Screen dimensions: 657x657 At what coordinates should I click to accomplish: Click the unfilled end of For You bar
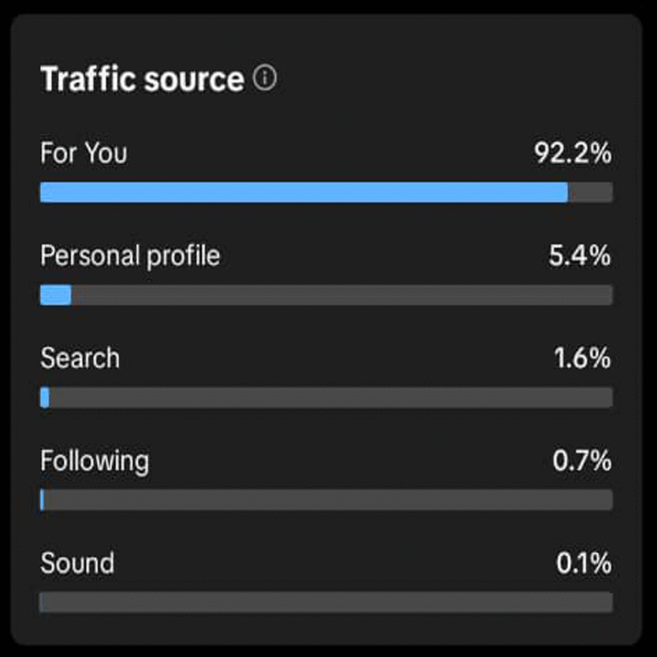pos(590,192)
